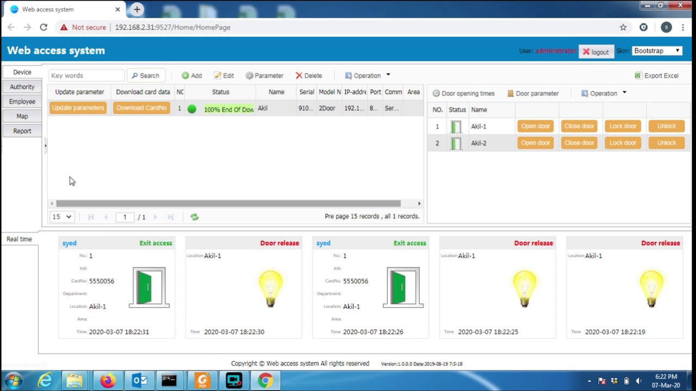Click the device grid horizontal scrollbar
The image size is (696, 391).
228,203
